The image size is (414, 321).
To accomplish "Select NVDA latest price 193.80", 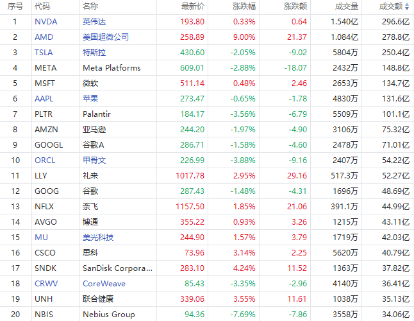I will [x=192, y=22].
